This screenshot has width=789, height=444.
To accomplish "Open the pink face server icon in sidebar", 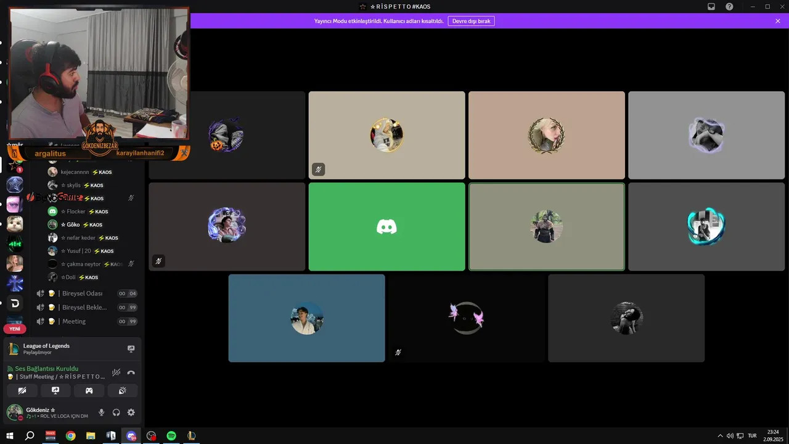I will (15, 204).
